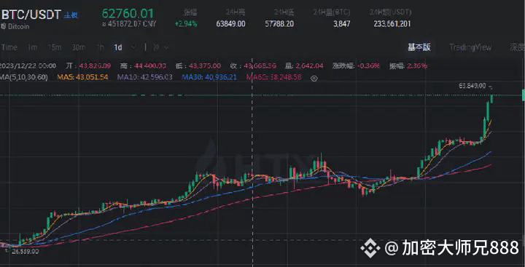525x267 pixels.
Task: Click the blue 主板 tag
Action: [71, 15]
